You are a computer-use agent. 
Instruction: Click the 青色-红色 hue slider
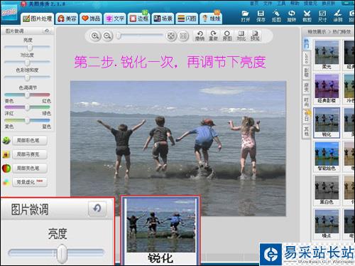pyautogui.click(x=27, y=95)
